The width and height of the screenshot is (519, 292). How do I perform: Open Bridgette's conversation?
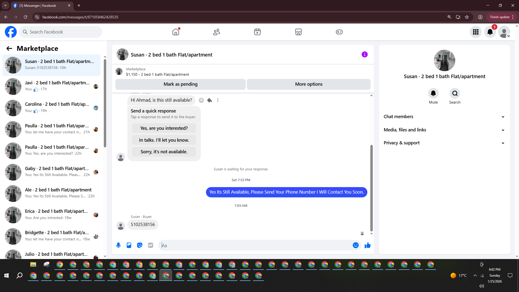pyautogui.click(x=51, y=236)
